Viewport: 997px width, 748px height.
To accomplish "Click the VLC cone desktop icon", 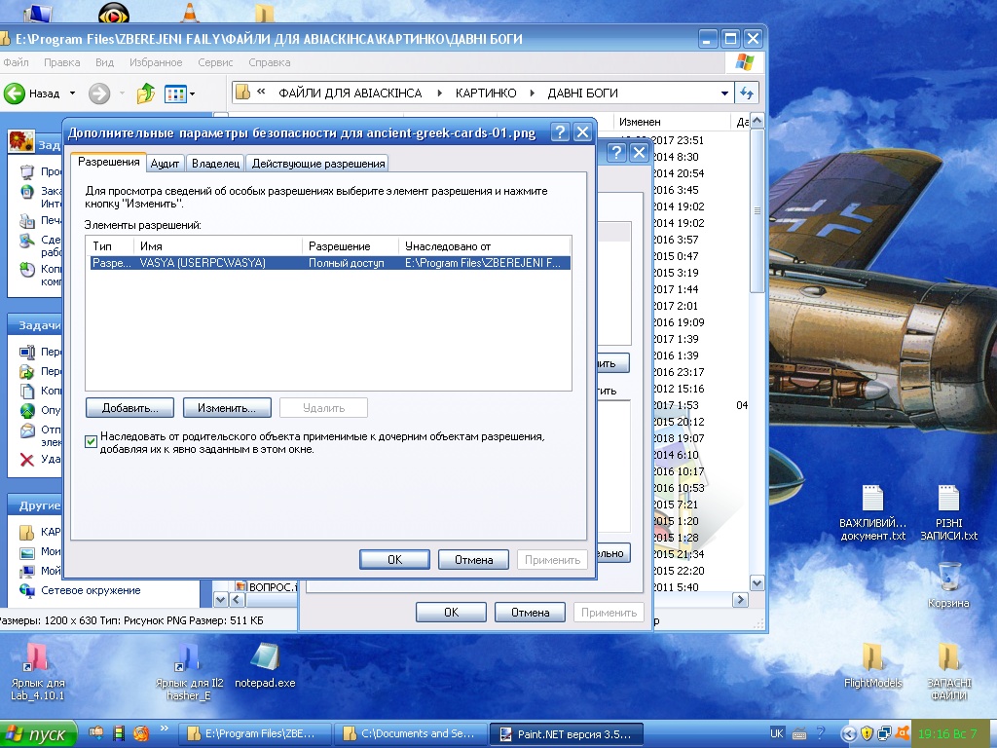I will (x=190, y=12).
